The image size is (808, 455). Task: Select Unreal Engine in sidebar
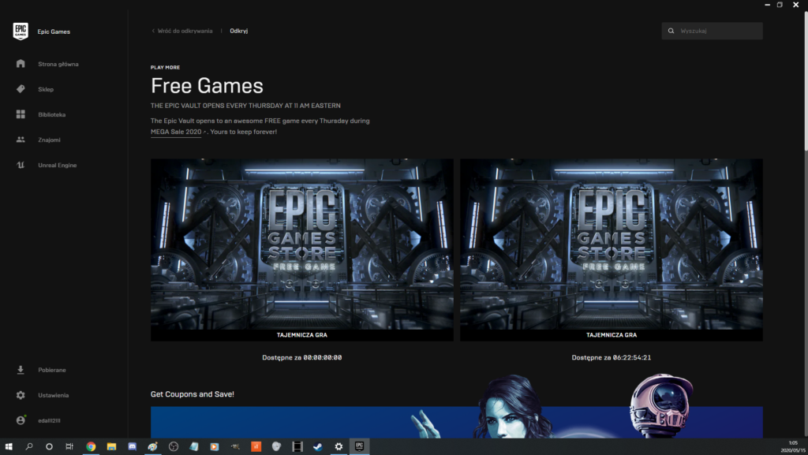tap(57, 166)
